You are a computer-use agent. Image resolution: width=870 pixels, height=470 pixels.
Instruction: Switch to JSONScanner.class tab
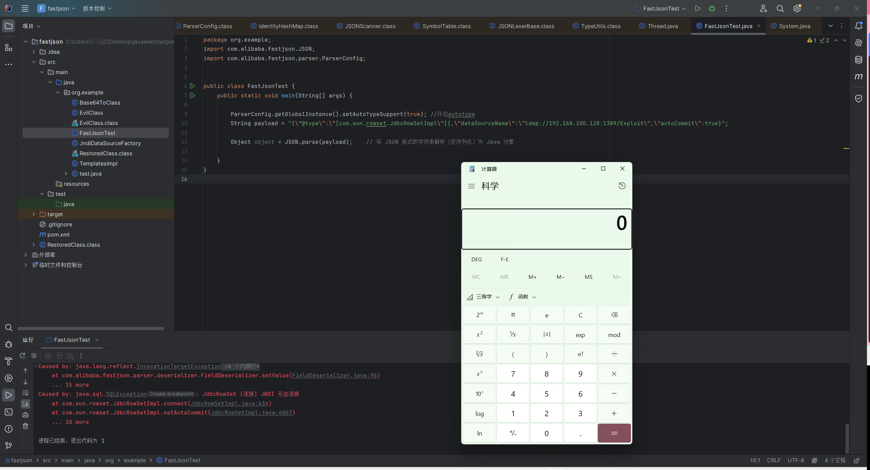pos(366,26)
